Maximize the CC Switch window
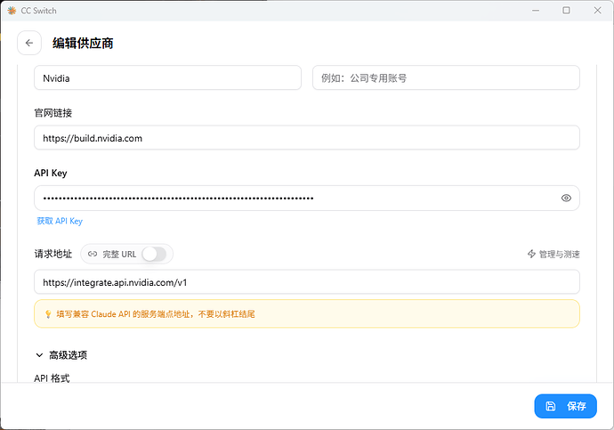Image resolution: width=614 pixels, height=430 pixels. pos(566,11)
